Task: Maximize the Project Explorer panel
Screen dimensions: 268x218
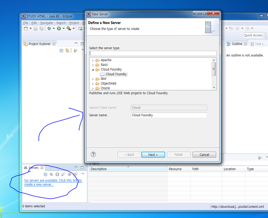Action: [x=82, y=43]
